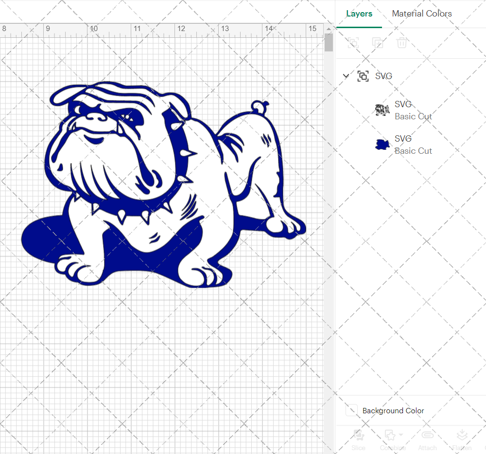
Task: Click the vertical scrollbar thumb
Action: click(329, 42)
